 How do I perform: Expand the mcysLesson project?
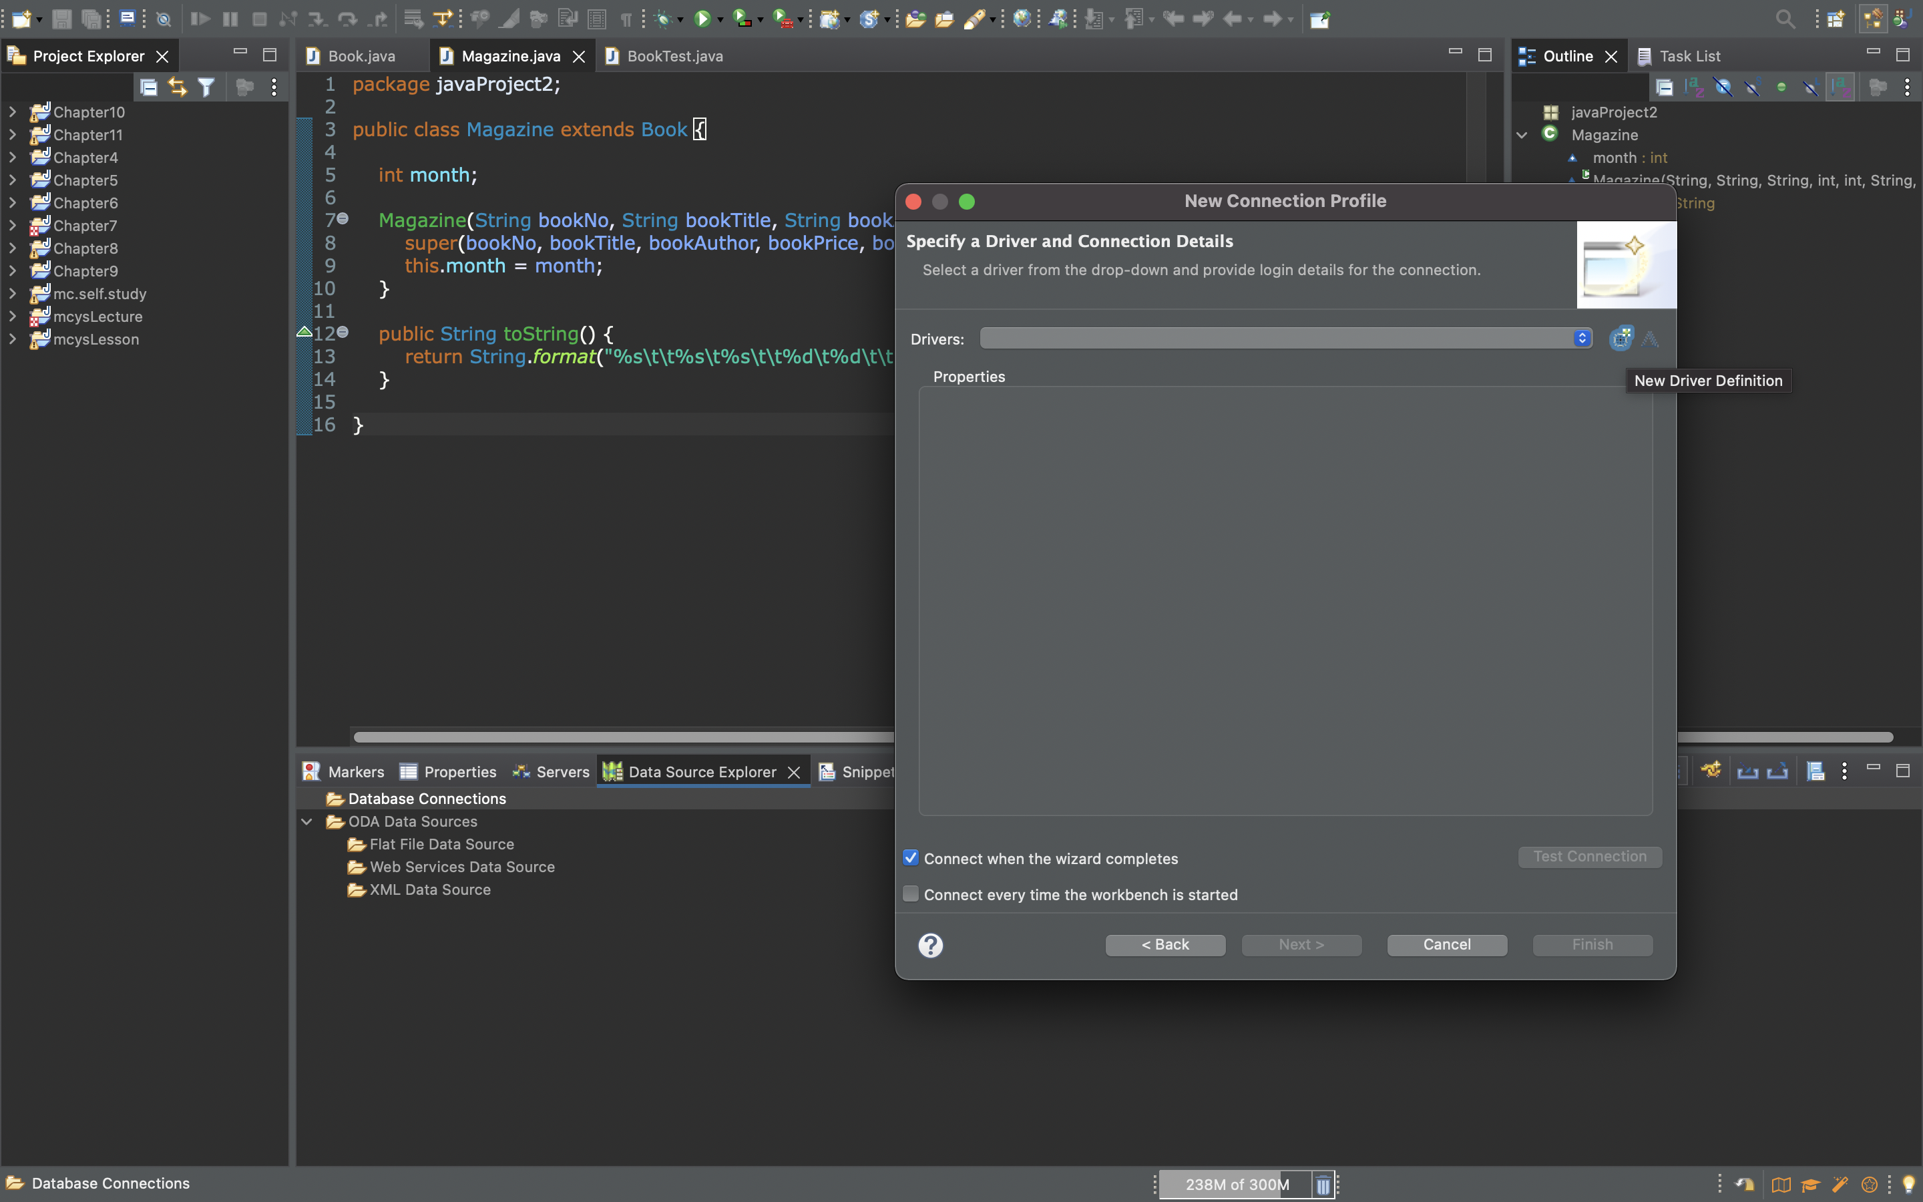(13, 339)
